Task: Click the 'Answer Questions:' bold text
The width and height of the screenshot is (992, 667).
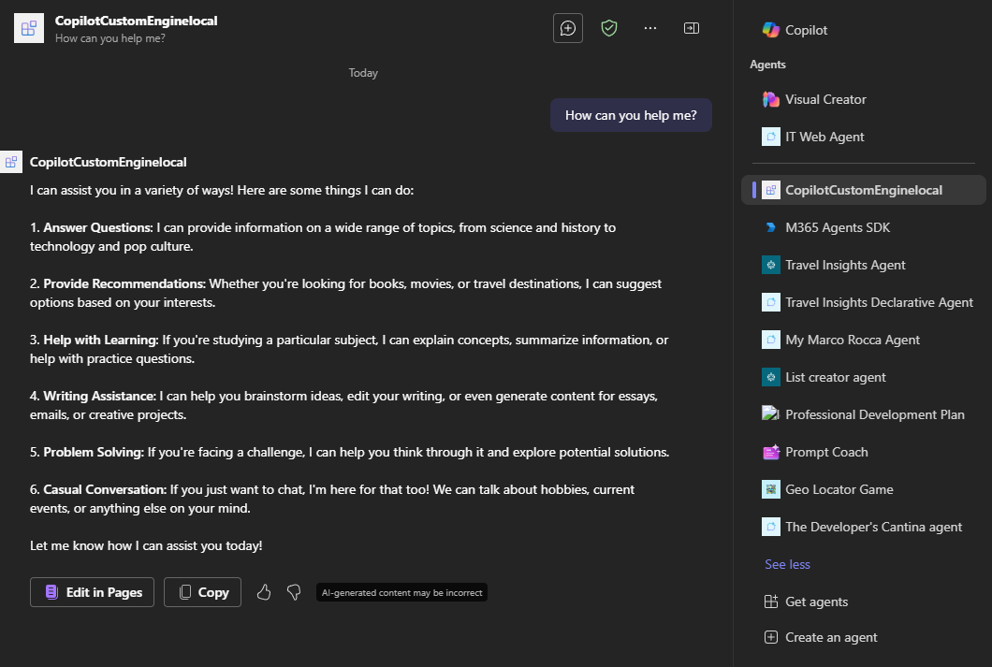Action: pyautogui.click(x=98, y=227)
